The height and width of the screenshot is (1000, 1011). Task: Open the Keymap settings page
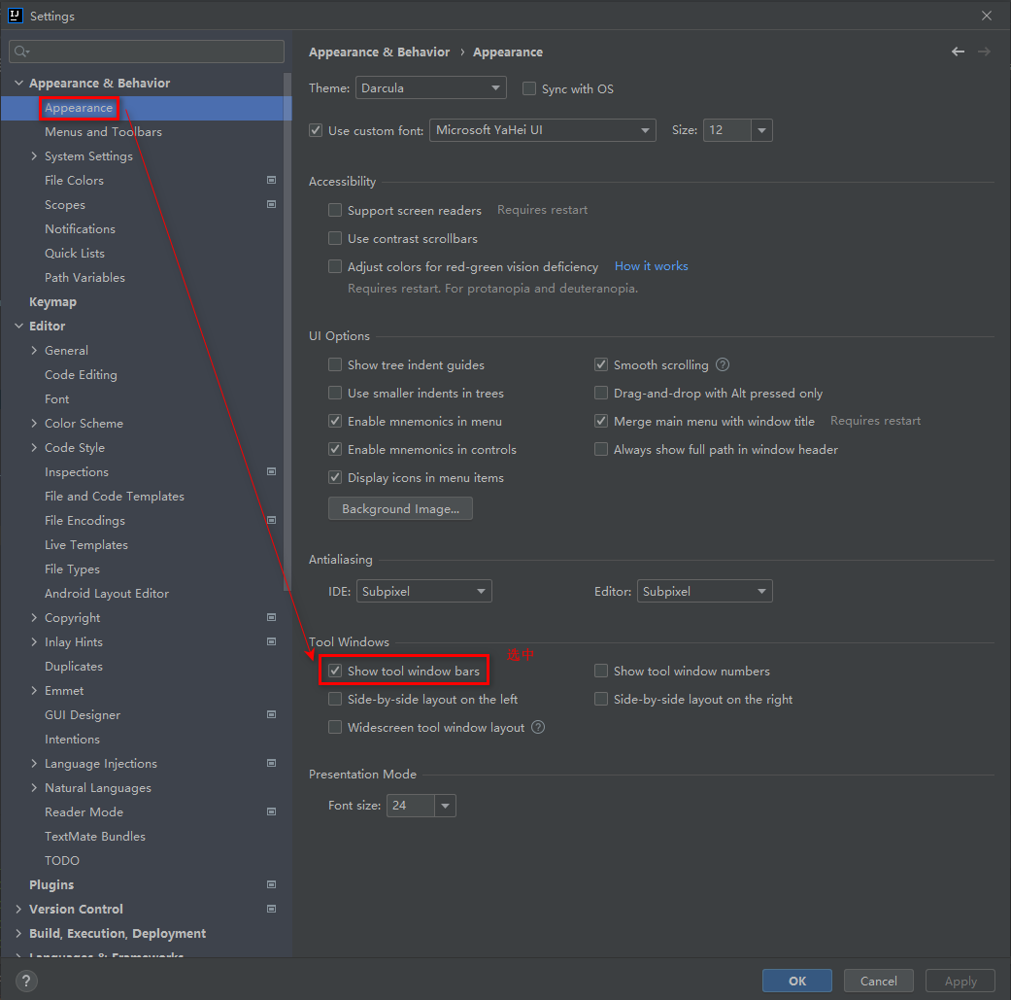pyautogui.click(x=52, y=302)
